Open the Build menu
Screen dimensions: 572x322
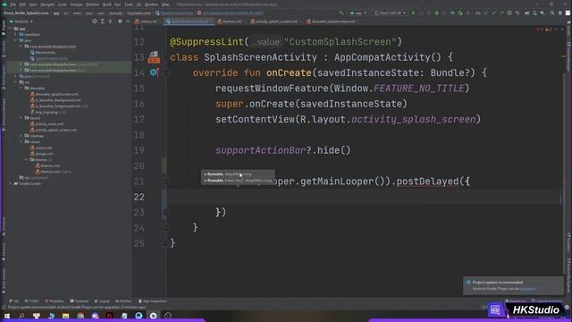[107, 4]
